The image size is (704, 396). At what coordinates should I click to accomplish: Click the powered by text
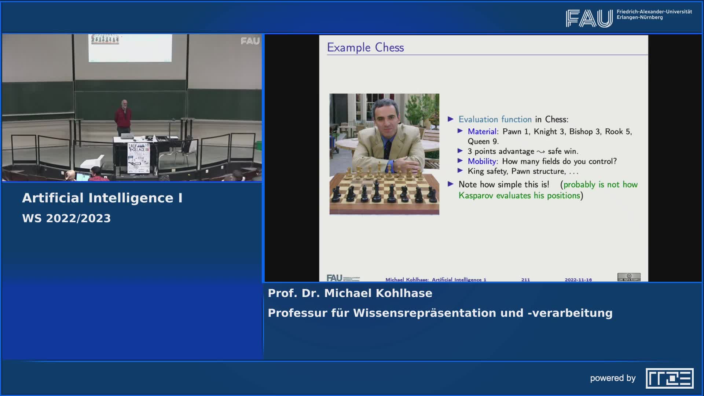(x=612, y=378)
